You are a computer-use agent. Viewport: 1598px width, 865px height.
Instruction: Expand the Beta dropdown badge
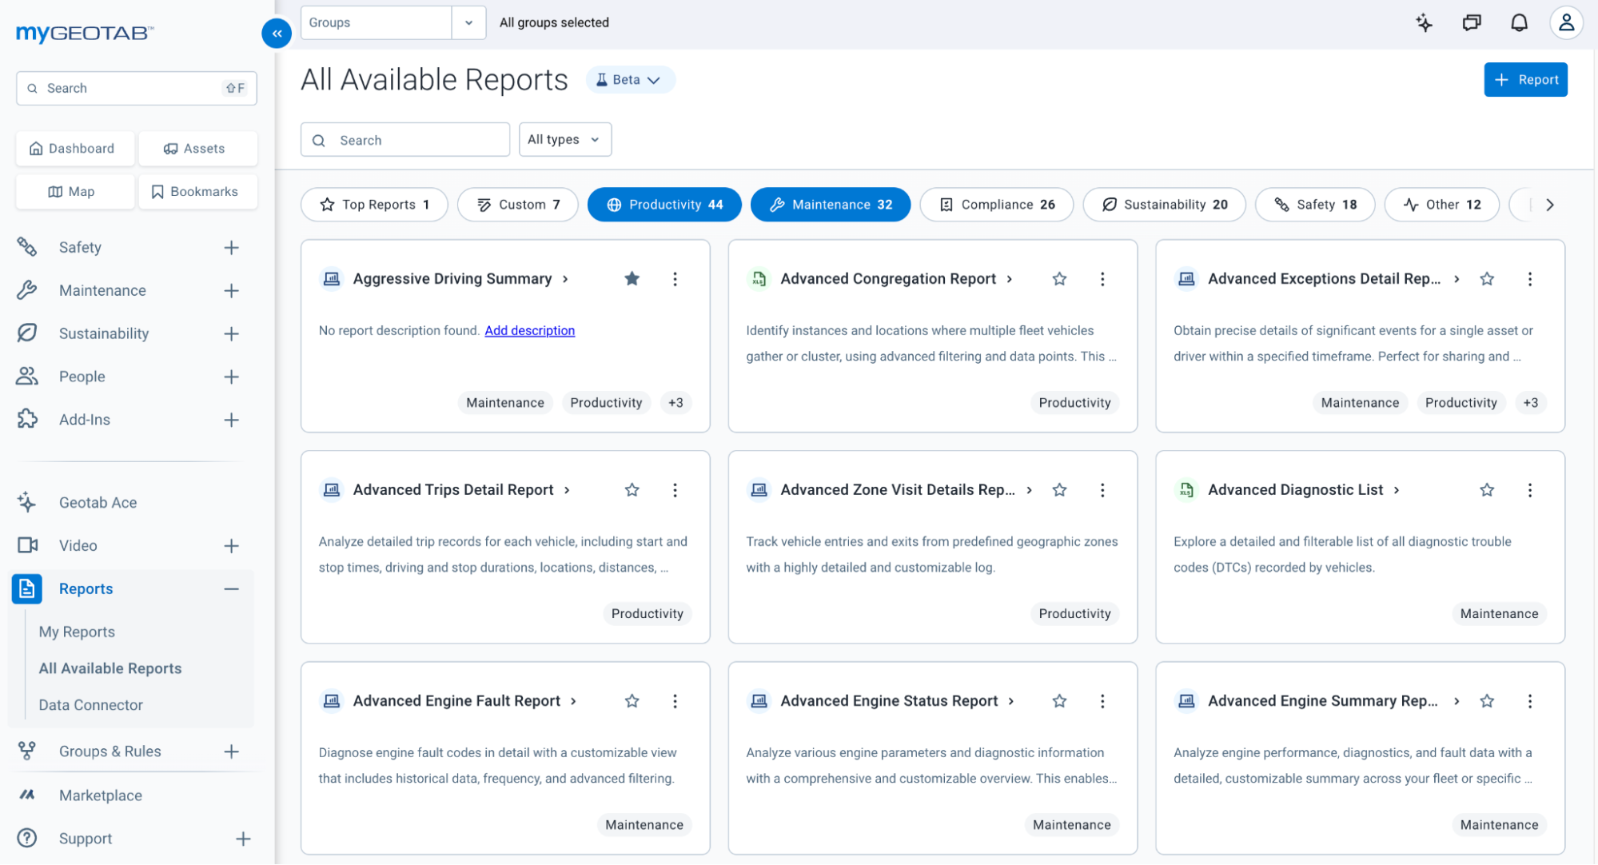(x=630, y=80)
